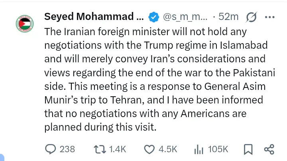Open the Grok explain icon
Viewport: 287px width, 161px height.
252,17
